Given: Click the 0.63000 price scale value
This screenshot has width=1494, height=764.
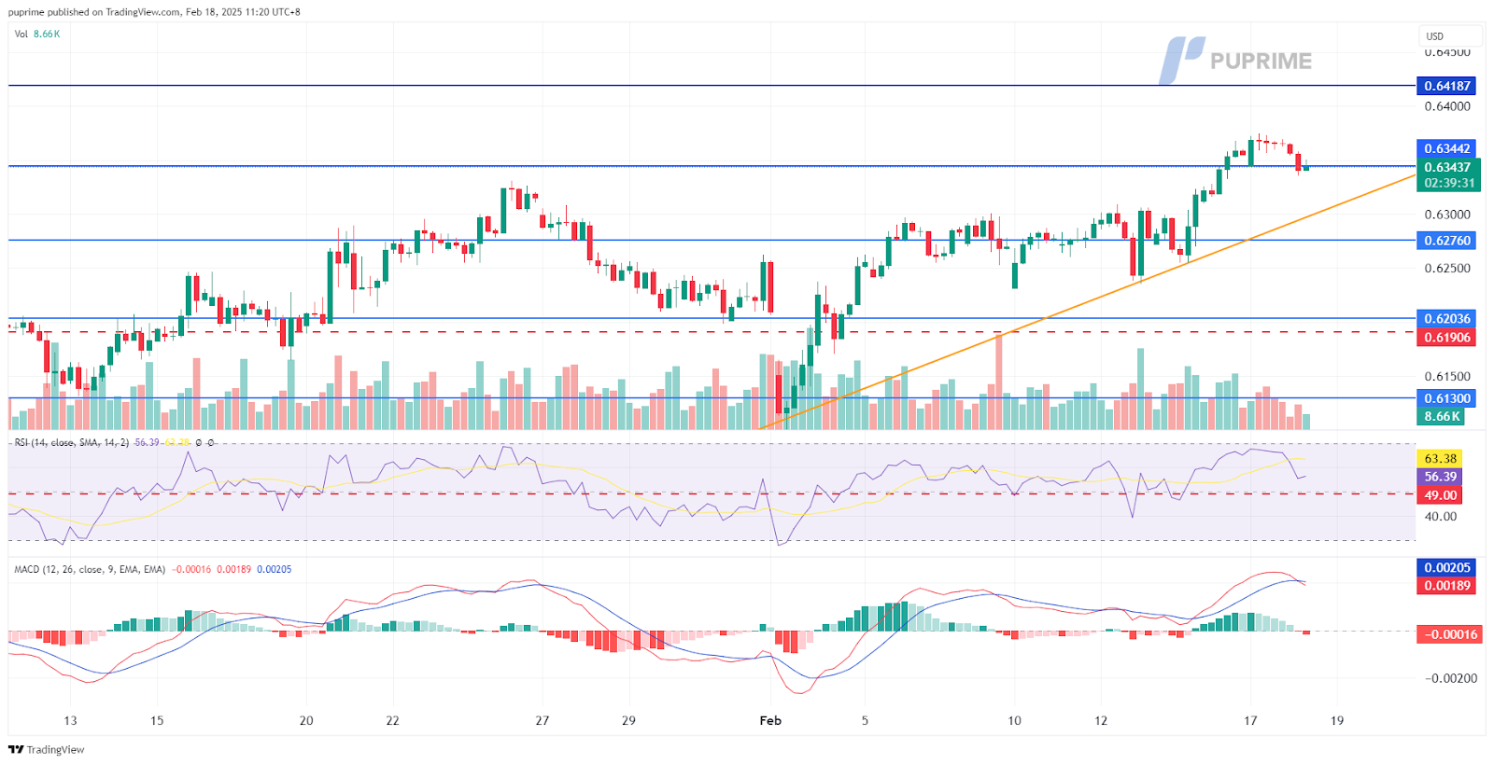Looking at the screenshot, I should point(1447,215).
